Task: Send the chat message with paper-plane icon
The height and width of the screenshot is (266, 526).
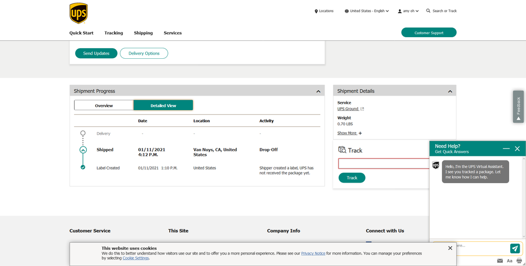Action: (x=515, y=248)
